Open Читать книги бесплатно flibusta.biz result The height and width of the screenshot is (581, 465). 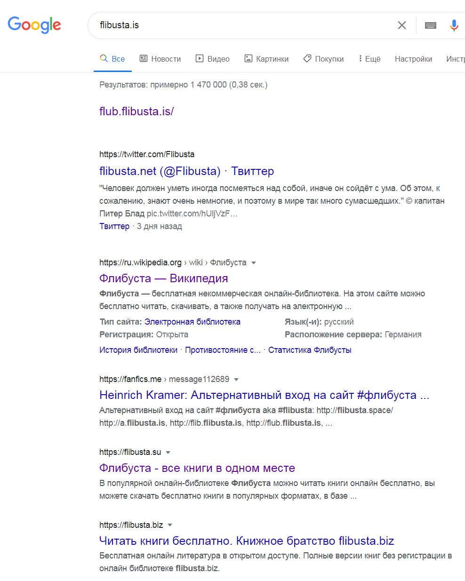click(247, 541)
